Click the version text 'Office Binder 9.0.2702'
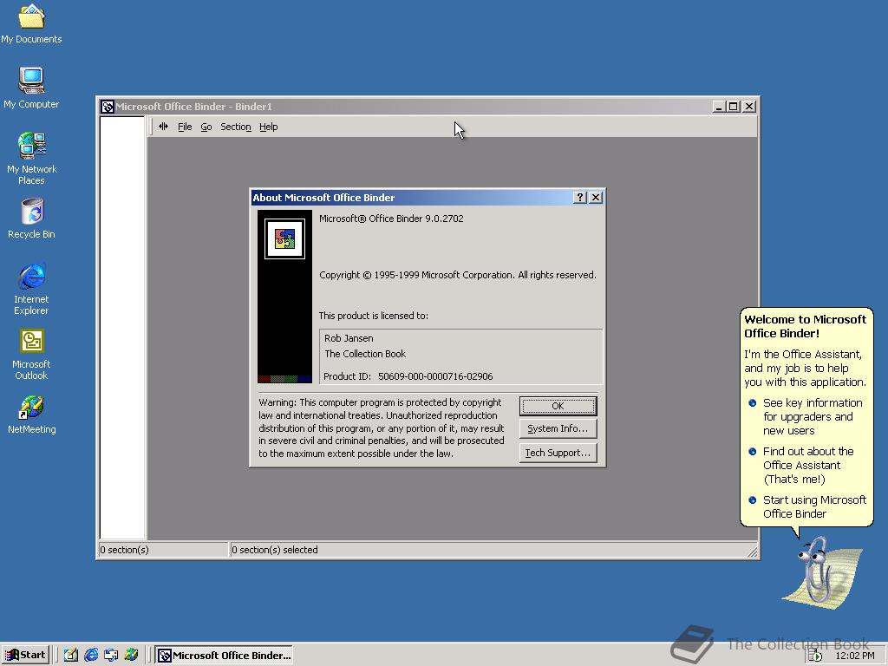The height and width of the screenshot is (666, 888). 415,219
